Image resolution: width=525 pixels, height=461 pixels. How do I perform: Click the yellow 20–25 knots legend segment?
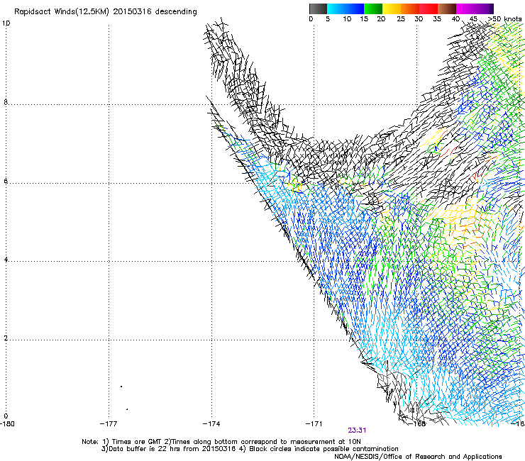point(392,9)
